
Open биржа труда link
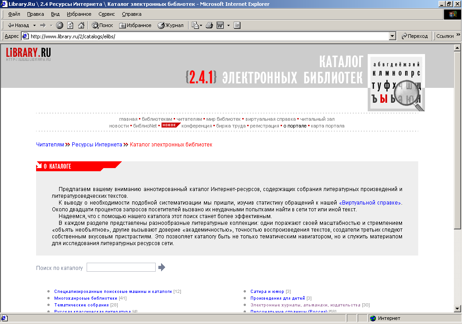click(231, 126)
